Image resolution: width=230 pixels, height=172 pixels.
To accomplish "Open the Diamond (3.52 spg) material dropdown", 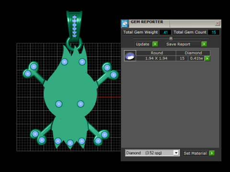I will 176,153.
